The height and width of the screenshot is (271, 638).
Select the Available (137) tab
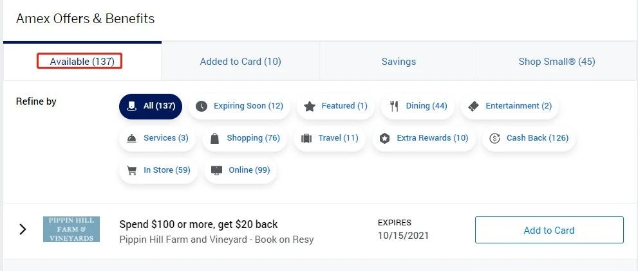(82, 62)
